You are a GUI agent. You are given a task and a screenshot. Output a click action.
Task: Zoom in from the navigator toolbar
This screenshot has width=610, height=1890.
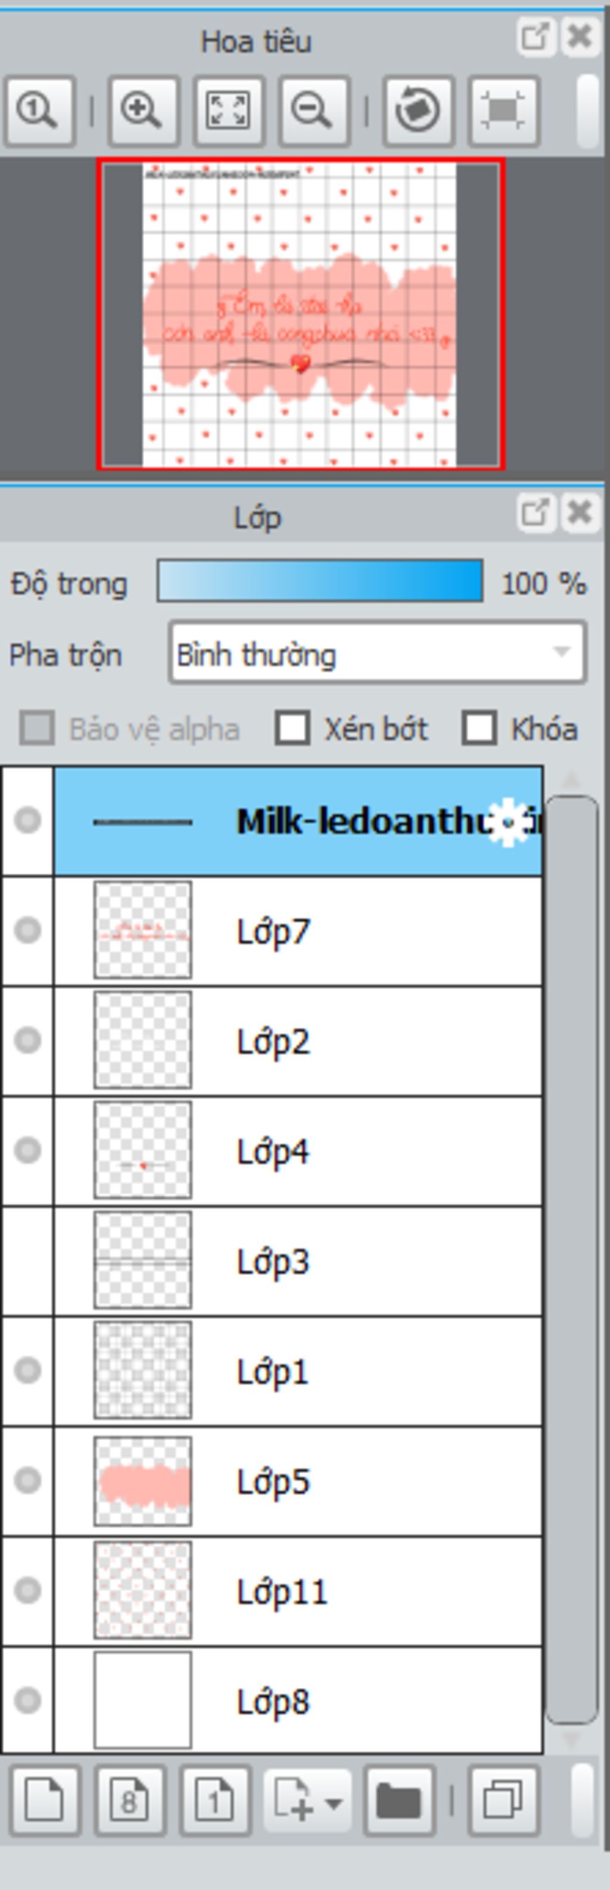click(x=143, y=111)
